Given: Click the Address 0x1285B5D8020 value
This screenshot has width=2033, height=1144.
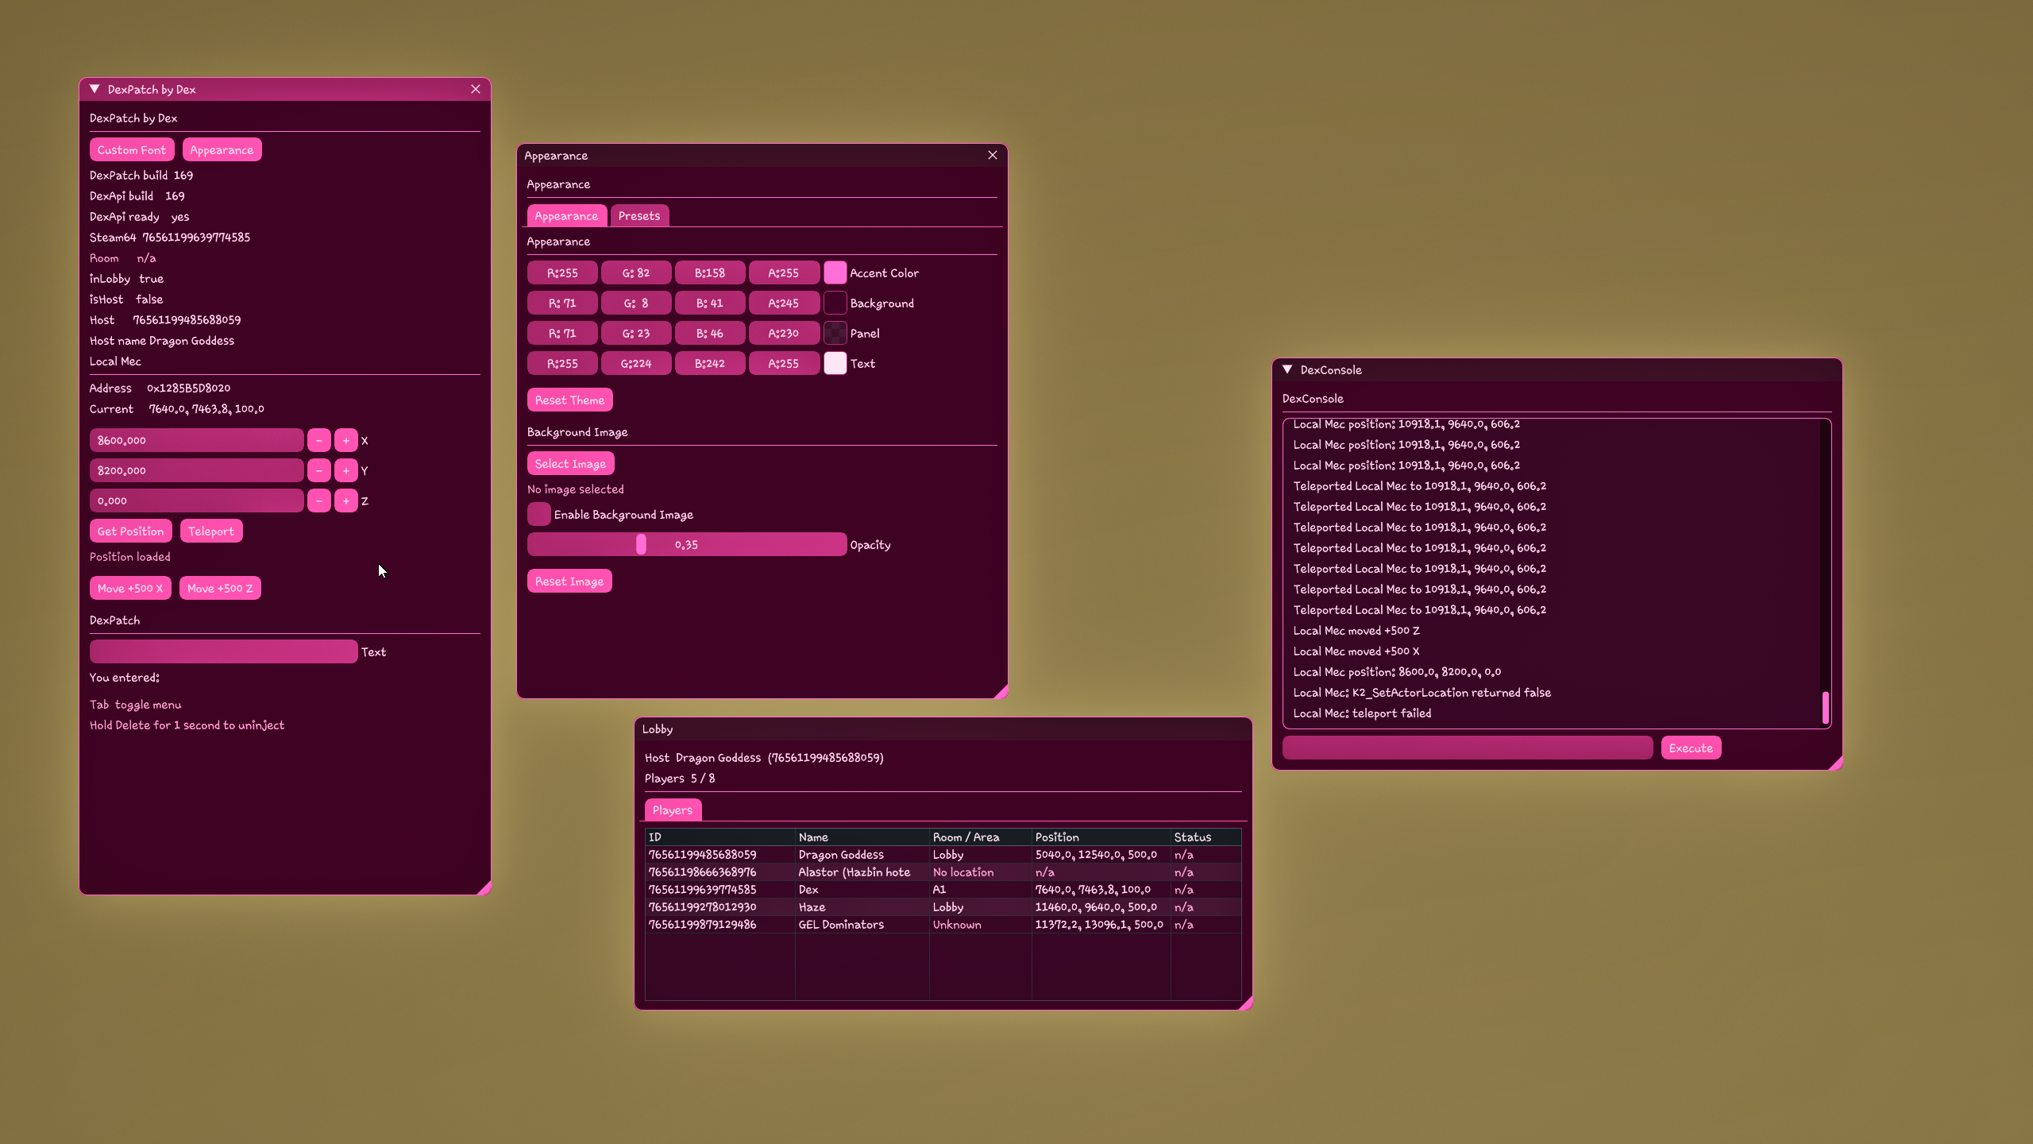Looking at the screenshot, I should pos(188,388).
